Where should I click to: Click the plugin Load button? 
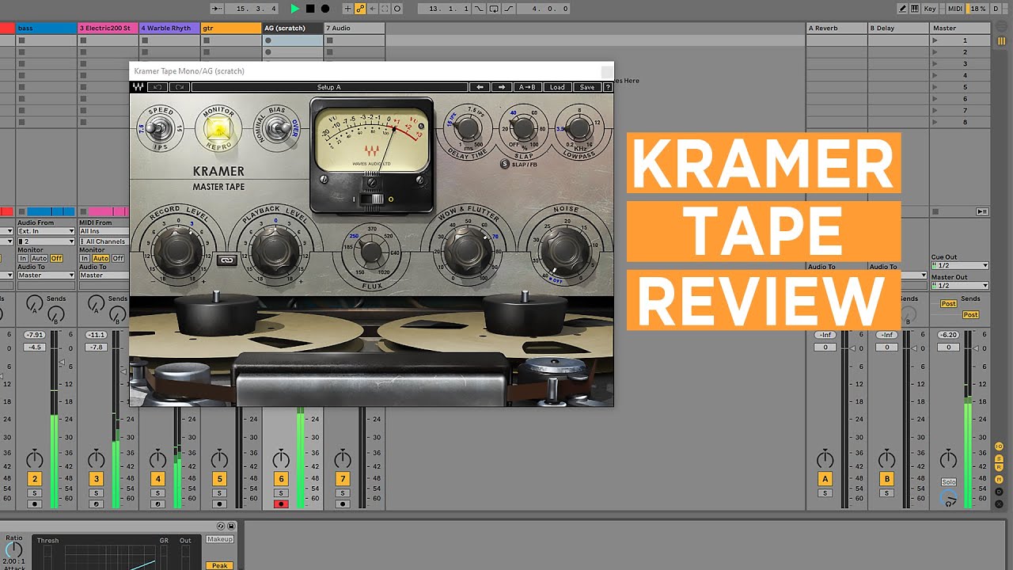557,87
